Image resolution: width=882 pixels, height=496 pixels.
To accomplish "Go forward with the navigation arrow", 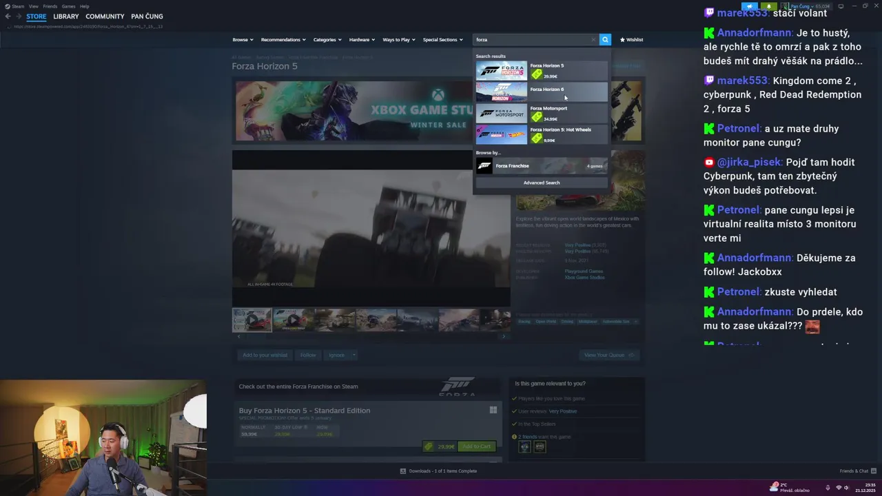I will point(19,17).
